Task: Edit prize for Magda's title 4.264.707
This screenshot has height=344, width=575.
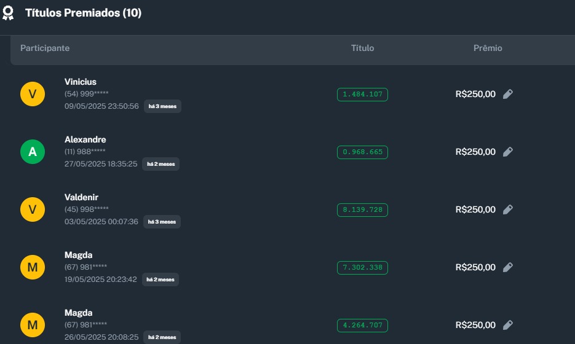Action: 507,325
